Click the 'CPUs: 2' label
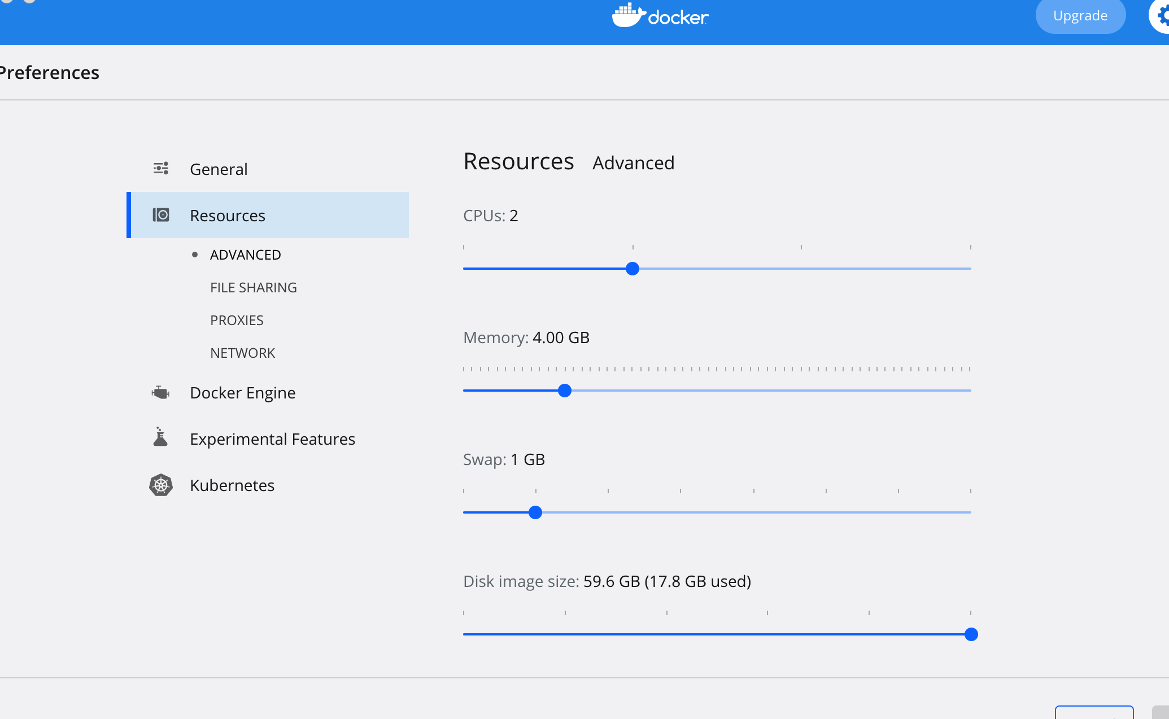Viewport: 1169px width, 719px height. pos(491,216)
